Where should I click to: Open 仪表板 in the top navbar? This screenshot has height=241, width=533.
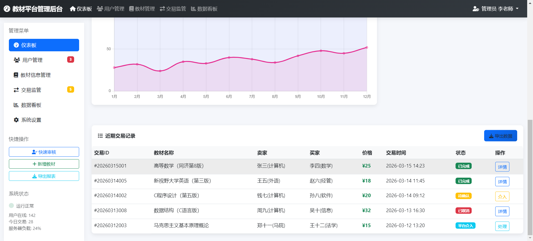tap(81, 9)
